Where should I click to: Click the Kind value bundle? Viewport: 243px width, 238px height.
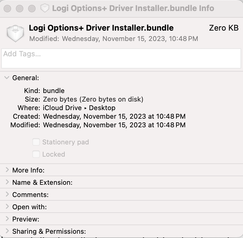pyautogui.click(x=54, y=91)
